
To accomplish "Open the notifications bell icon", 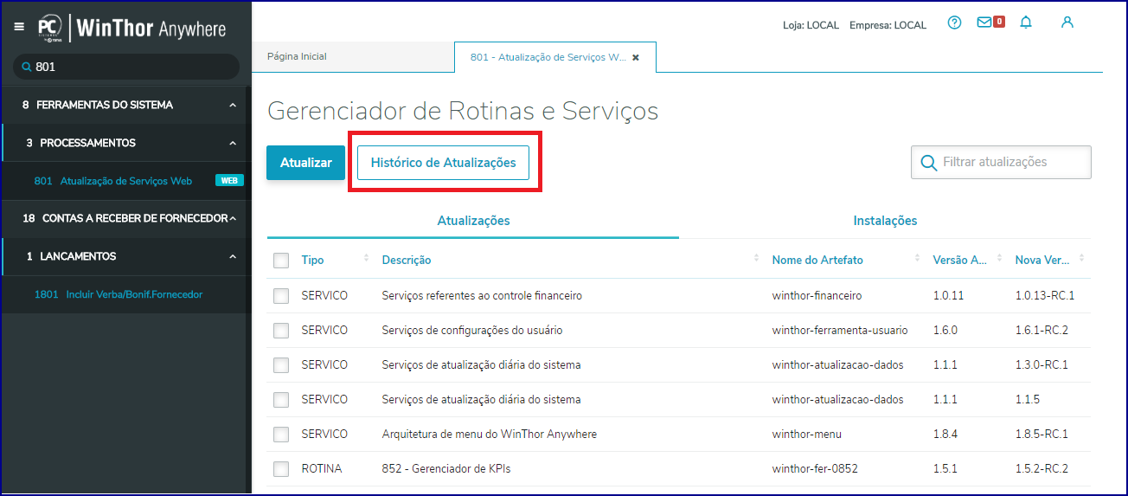I will pos(1026,23).
